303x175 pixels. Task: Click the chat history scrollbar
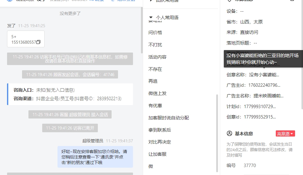point(142,30)
